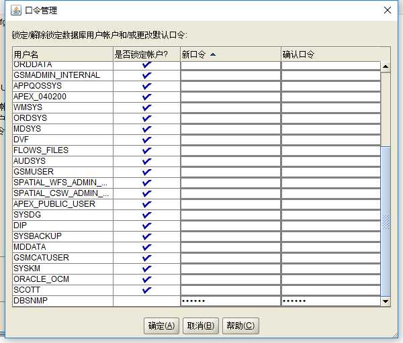
Task: Toggle lock for APEX_040200 account
Action: click(x=146, y=97)
